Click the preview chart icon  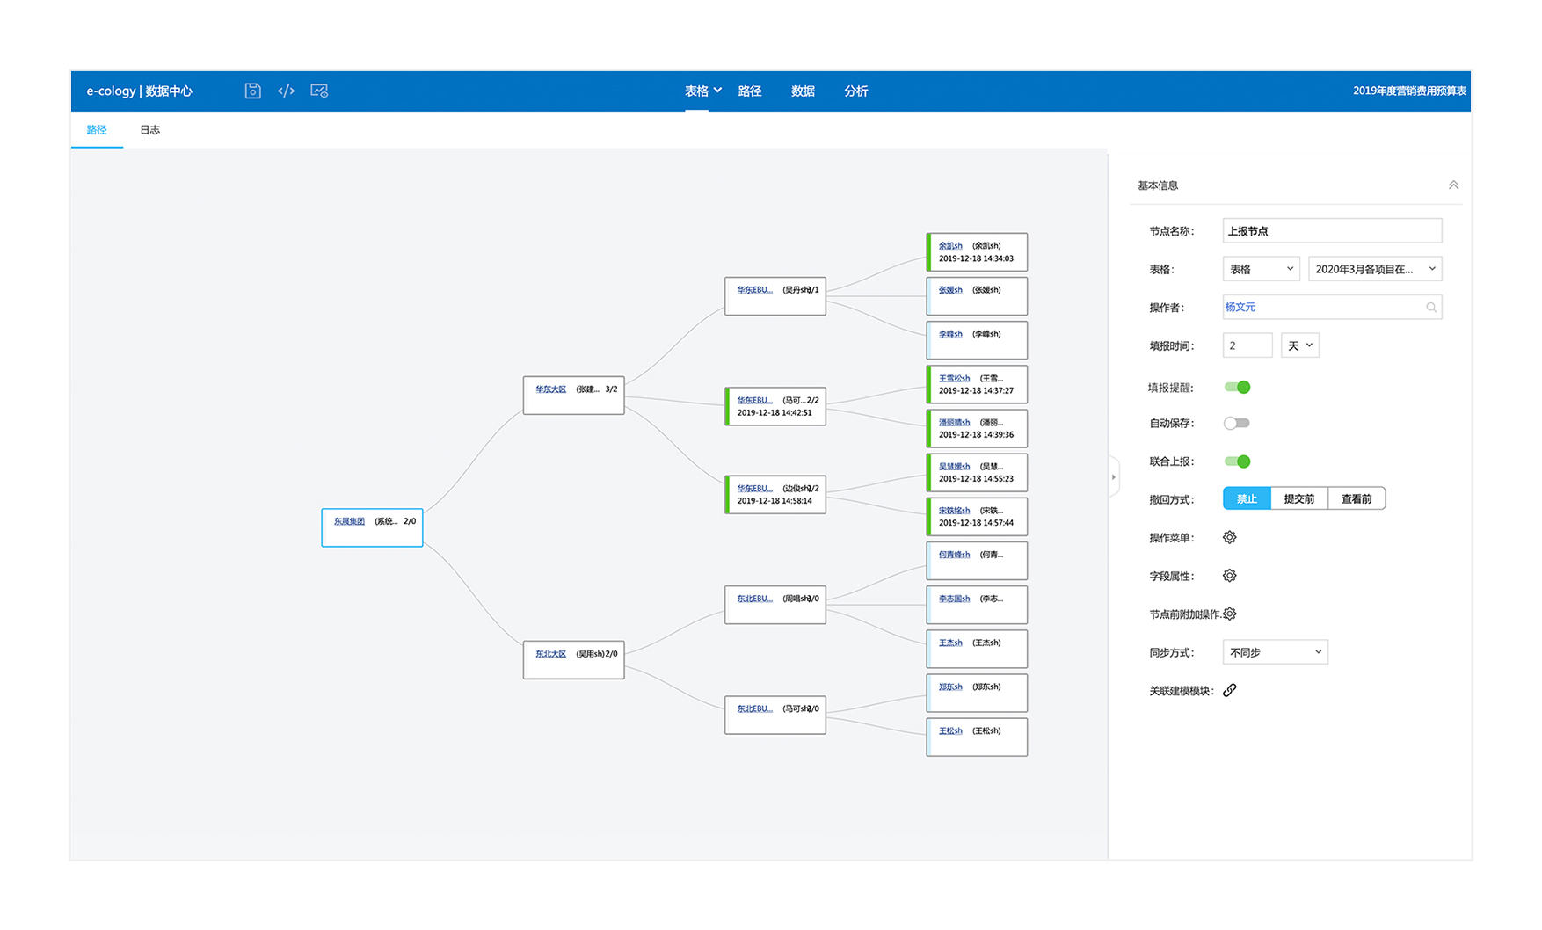[x=319, y=91]
